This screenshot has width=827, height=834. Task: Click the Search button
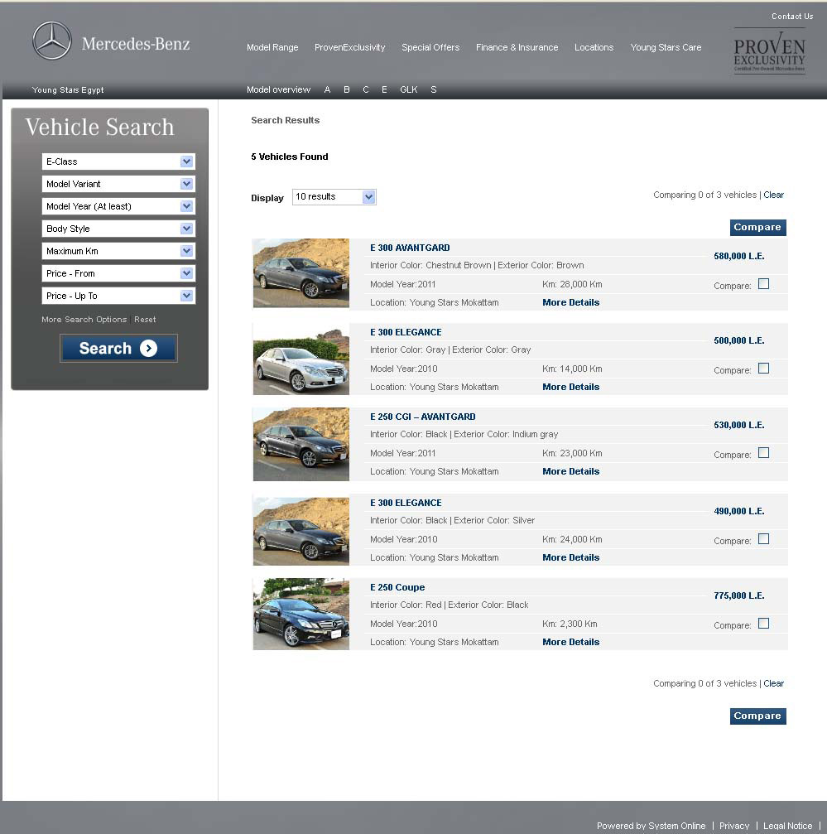pyautogui.click(x=118, y=349)
